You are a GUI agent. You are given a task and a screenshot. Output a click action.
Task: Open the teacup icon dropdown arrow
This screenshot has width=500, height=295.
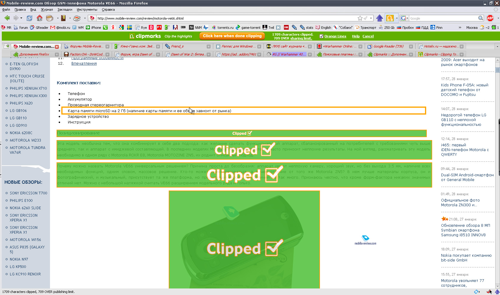pyautogui.click(x=85, y=18)
